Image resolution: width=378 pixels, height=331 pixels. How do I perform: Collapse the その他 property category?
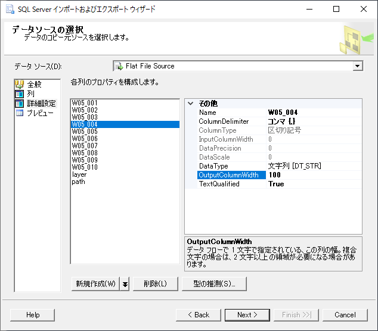tap(191, 104)
